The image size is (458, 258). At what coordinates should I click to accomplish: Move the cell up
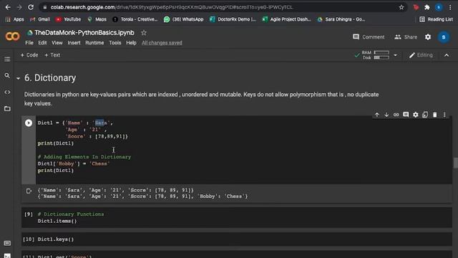[377, 115]
